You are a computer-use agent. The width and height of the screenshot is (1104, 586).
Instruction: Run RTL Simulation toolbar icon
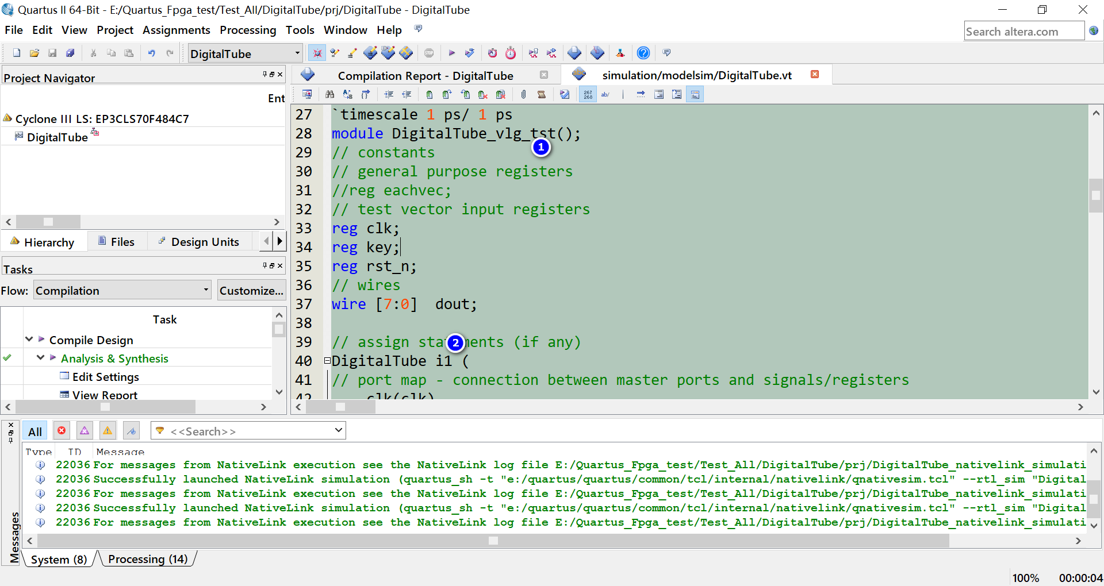[x=534, y=53]
